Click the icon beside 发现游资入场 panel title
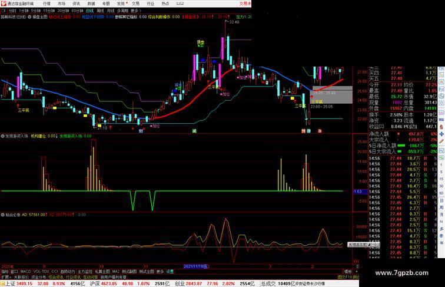445x287 pixels. pyautogui.click(x=2, y=136)
